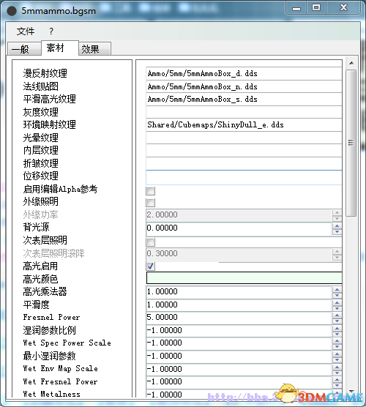Increase Wet Fresnel Power value
366x407 pixels.
(x=337, y=379)
